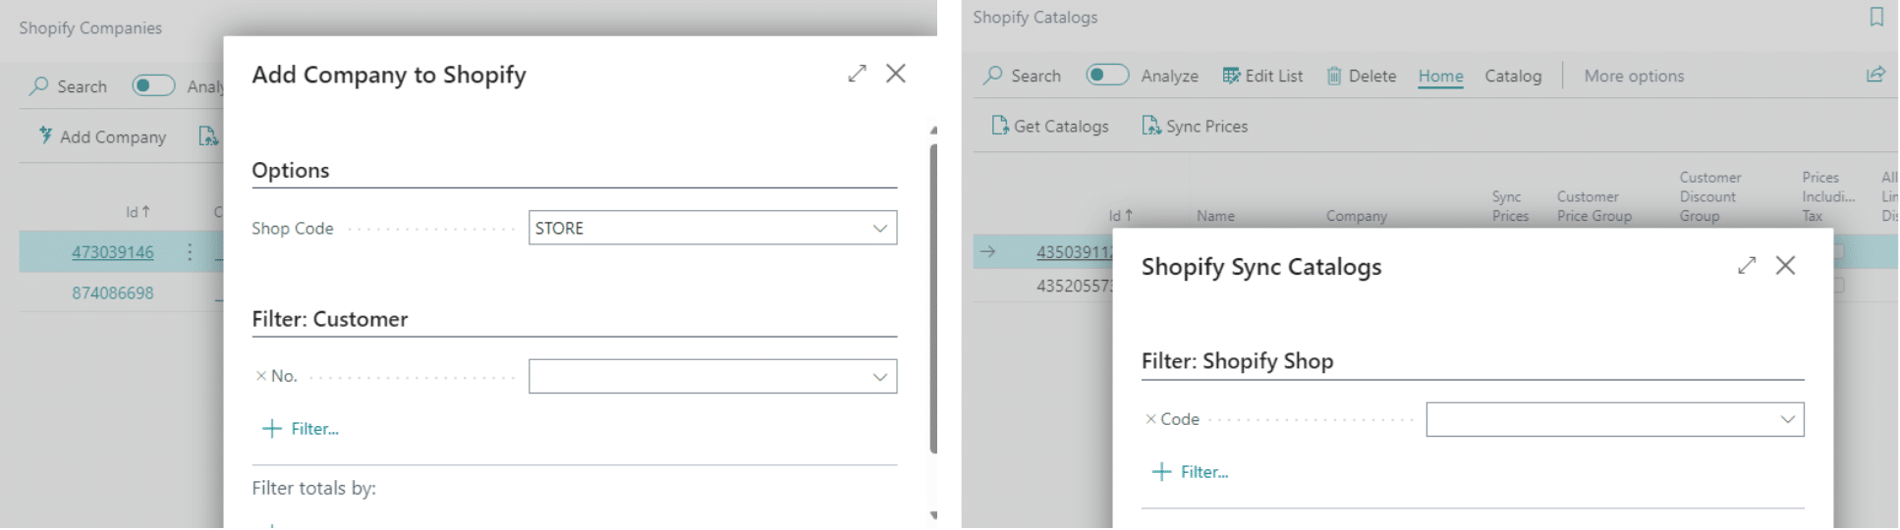Image resolution: width=1900 pixels, height=530 pixels.
Task: Click the document icon beside Add Company
Action: (208, 136)
